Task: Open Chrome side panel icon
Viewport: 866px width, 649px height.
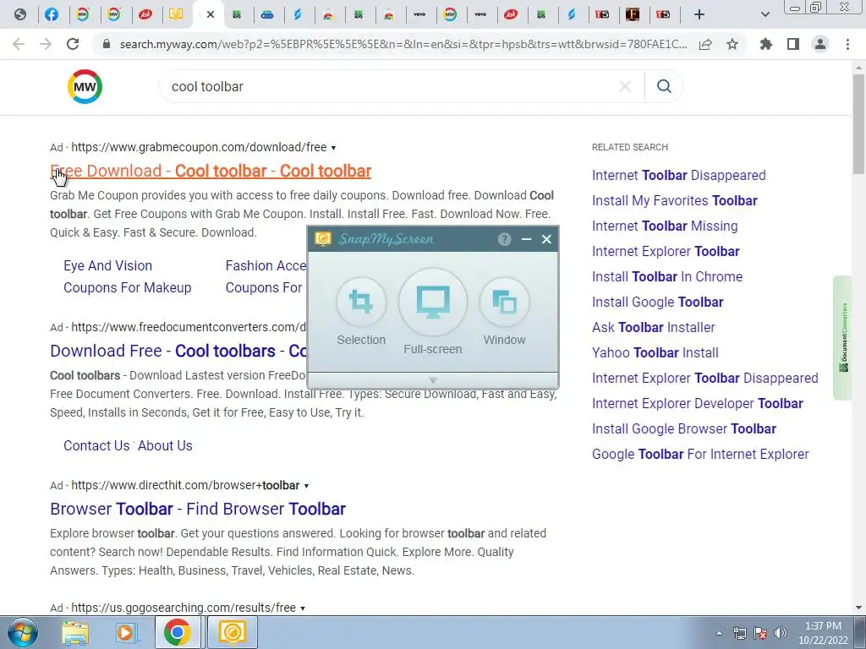Action: 793,44
